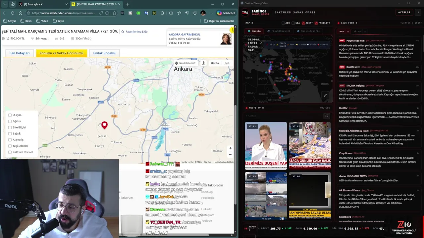Switch map to Harita view
The image size is (424, 238).
(215, 63)
